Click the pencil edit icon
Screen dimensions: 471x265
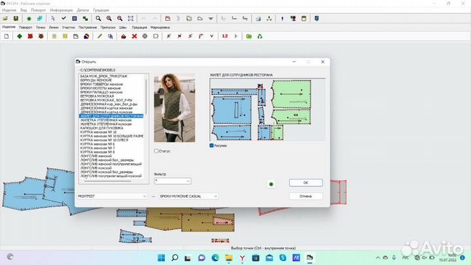(99, 37)
